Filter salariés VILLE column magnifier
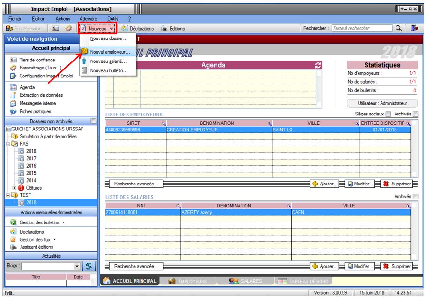The image size is (426, 299). 408,206
